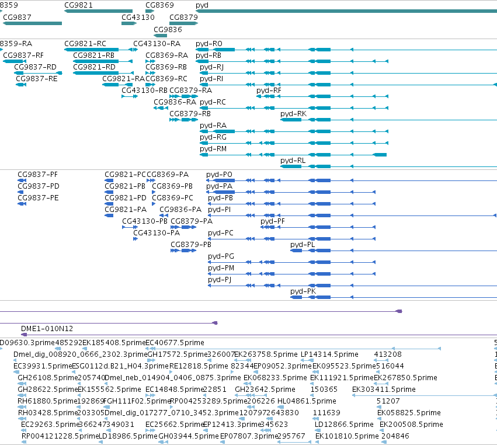Select EST label EK058825.5prime
The image size is (497, 445).
pyautogui.click(x=409, y=413)
